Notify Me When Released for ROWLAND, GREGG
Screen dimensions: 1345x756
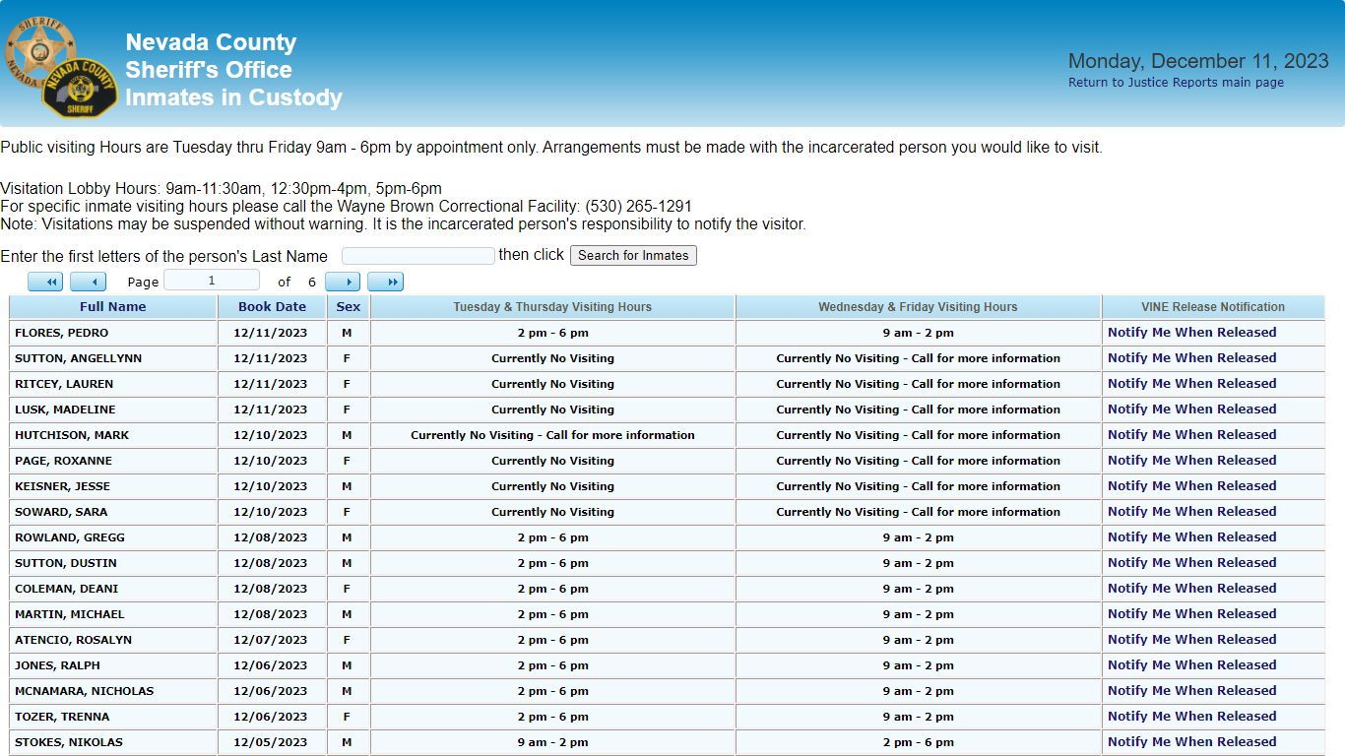pos(1191,537)
